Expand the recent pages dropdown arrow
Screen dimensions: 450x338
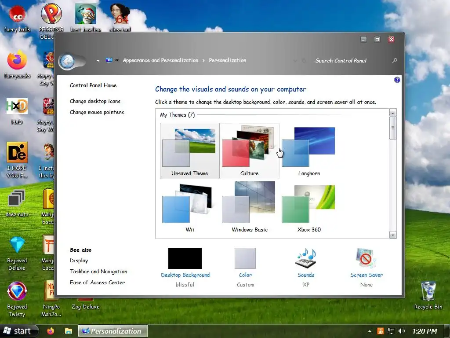[98, 61]
